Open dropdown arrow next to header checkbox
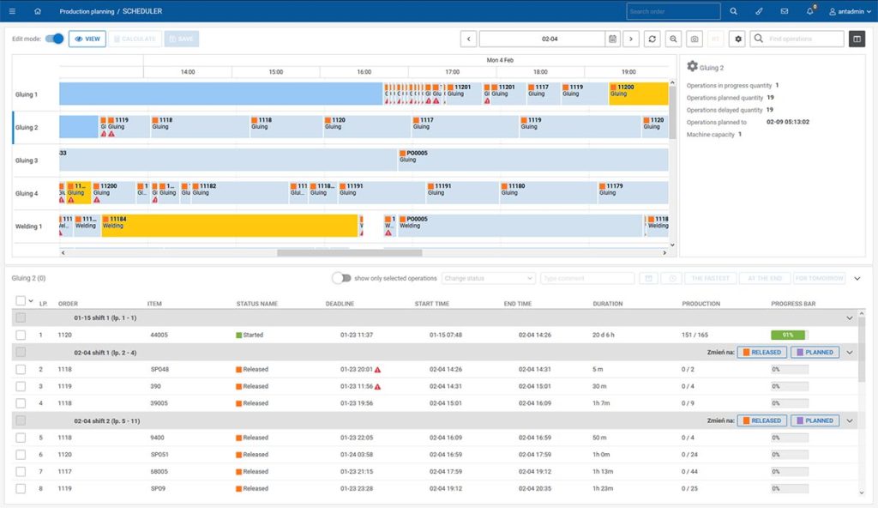The height and width of the screenshot is (508, 878). coord(31,301)
